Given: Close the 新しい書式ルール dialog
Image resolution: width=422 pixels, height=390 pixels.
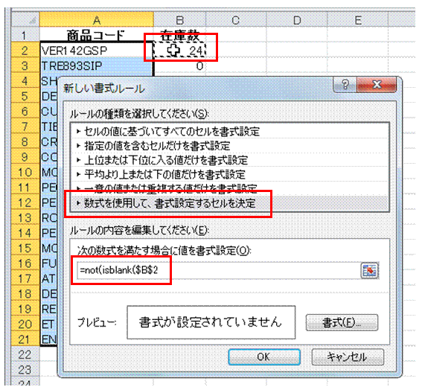Looking at the screenshot, I should 377,85.
